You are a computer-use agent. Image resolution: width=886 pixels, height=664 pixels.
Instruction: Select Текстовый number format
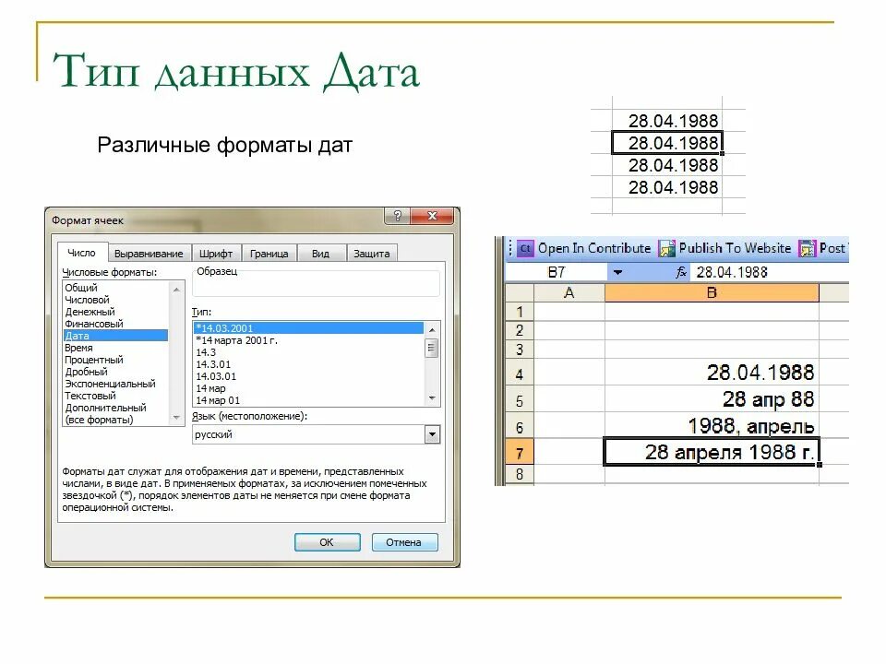(x=116, y=396)
